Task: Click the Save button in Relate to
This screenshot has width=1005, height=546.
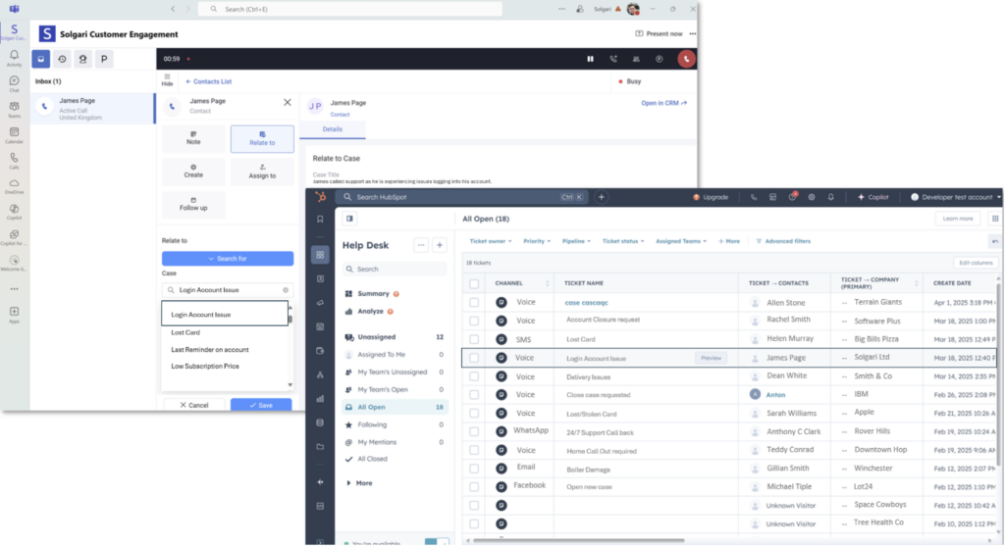Action: (x=261, y=405)
